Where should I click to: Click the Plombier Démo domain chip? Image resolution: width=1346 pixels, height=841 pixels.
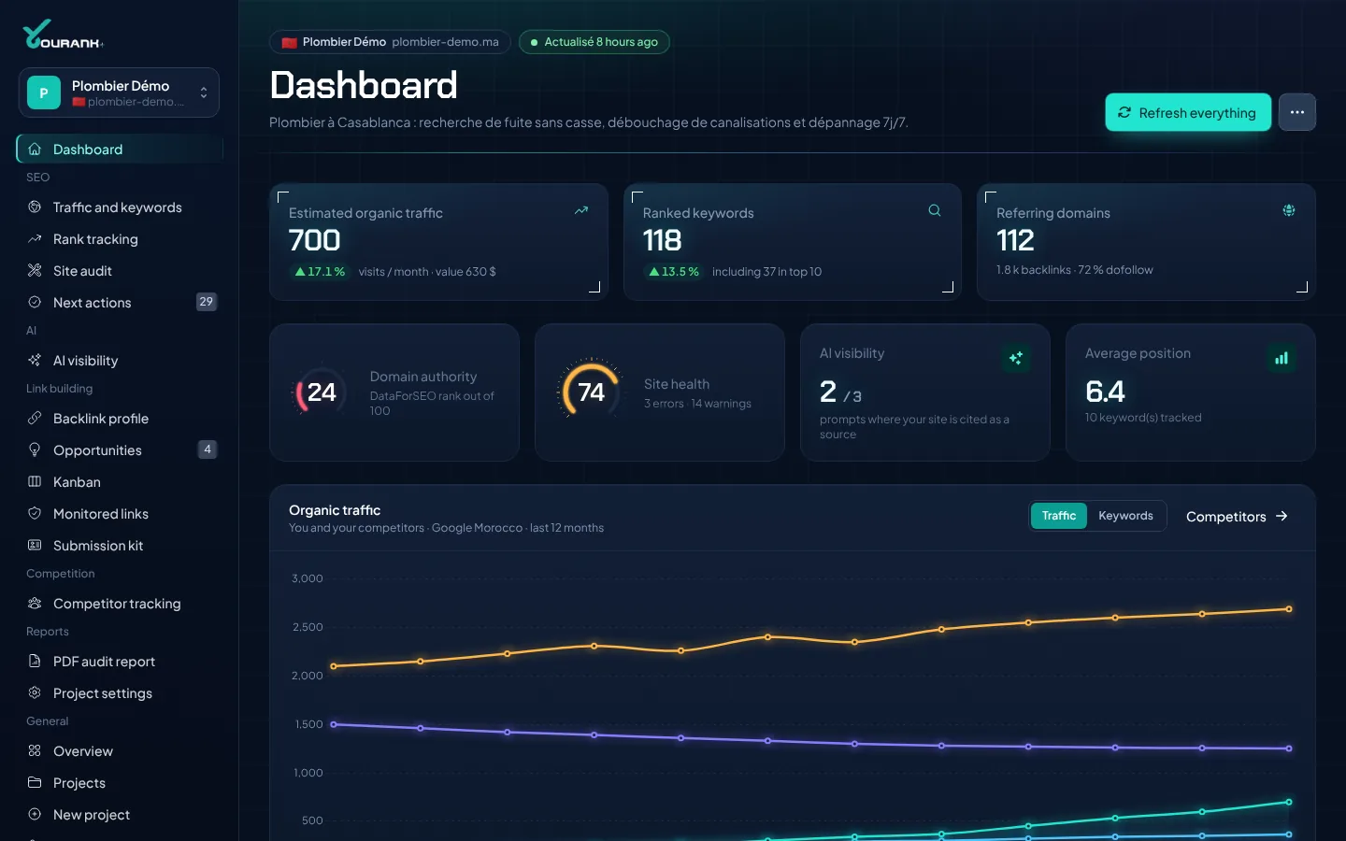390,42
